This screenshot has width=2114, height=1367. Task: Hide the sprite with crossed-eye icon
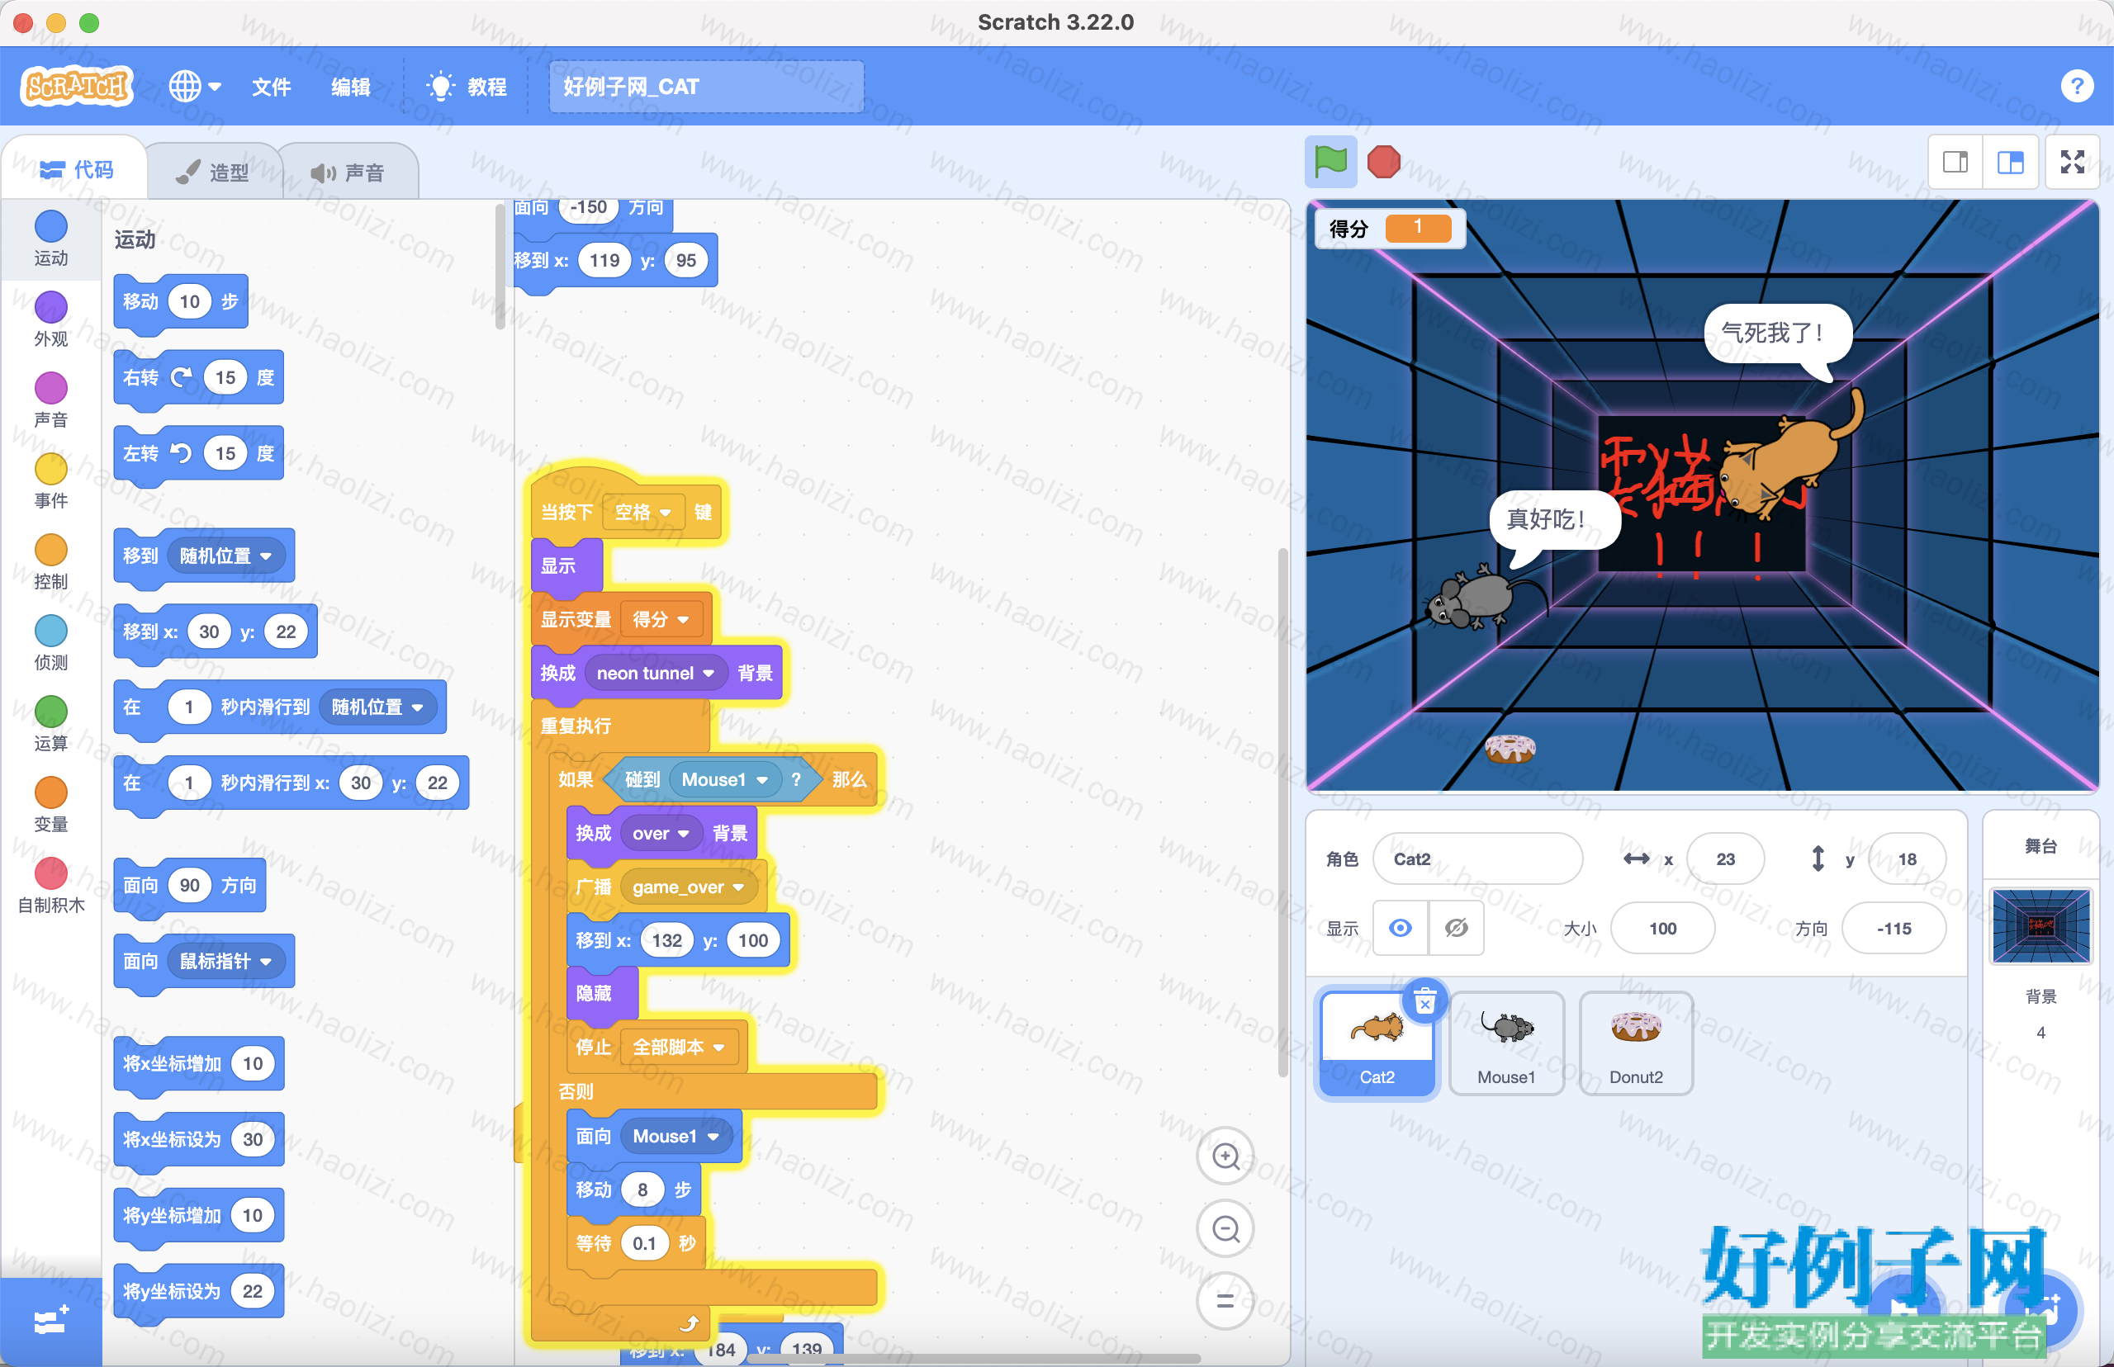[x=1456, y=928]
